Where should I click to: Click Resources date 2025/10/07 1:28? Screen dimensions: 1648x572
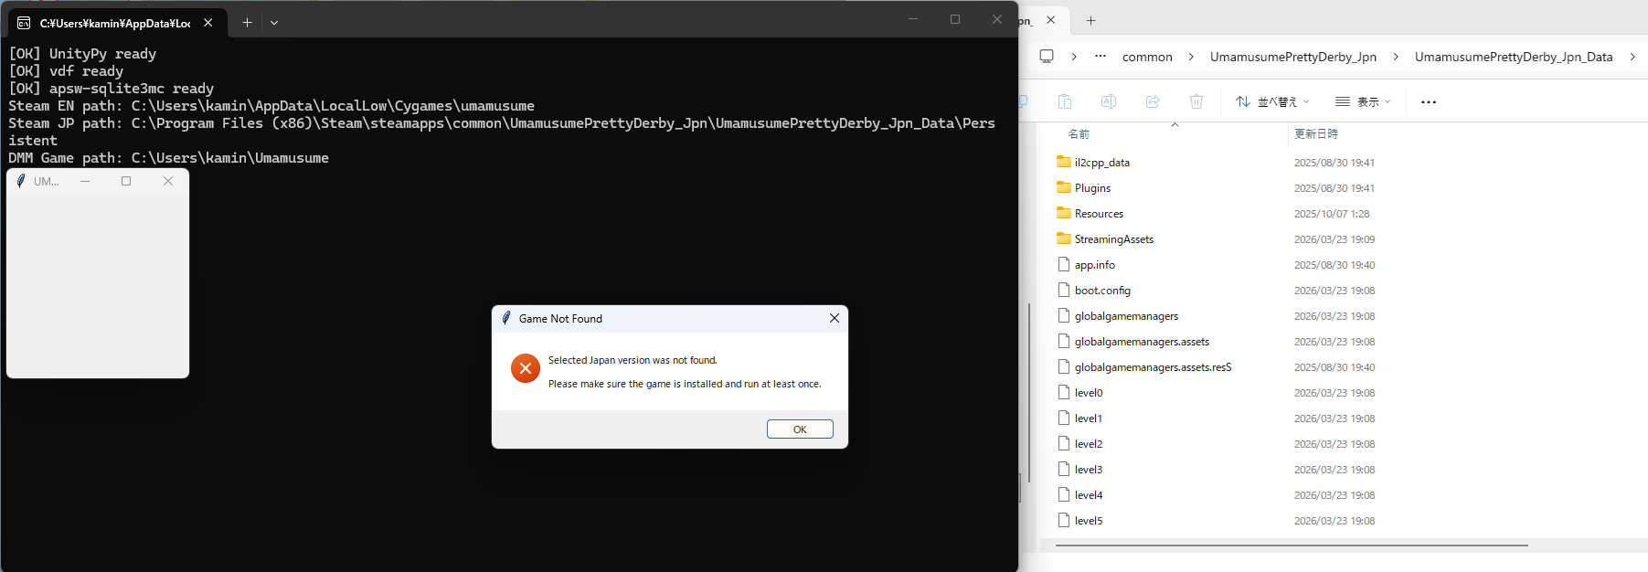(x=1332, y=214)
